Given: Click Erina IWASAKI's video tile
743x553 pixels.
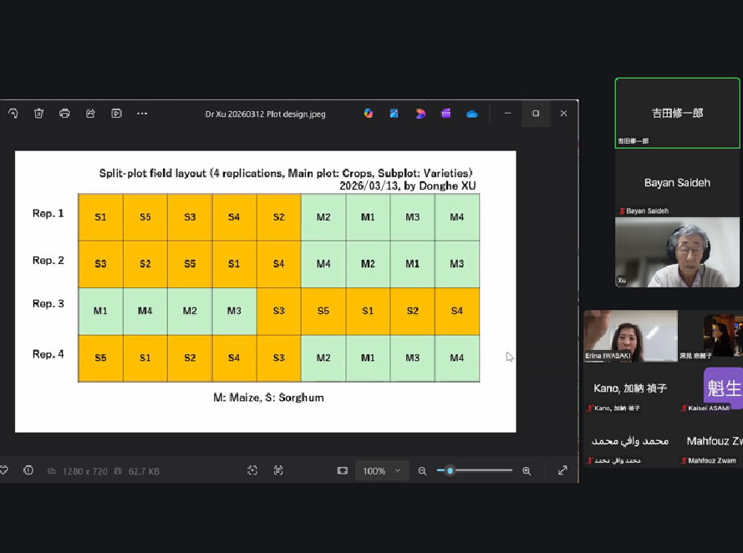Looking at the screenshot, I should tap(630, 336).
